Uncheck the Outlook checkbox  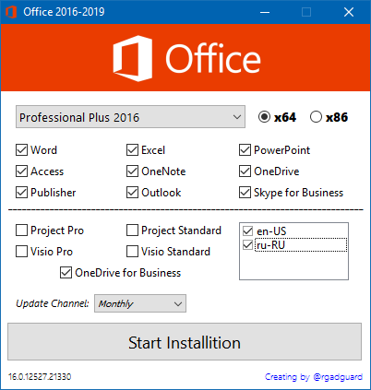coord(132,193)
